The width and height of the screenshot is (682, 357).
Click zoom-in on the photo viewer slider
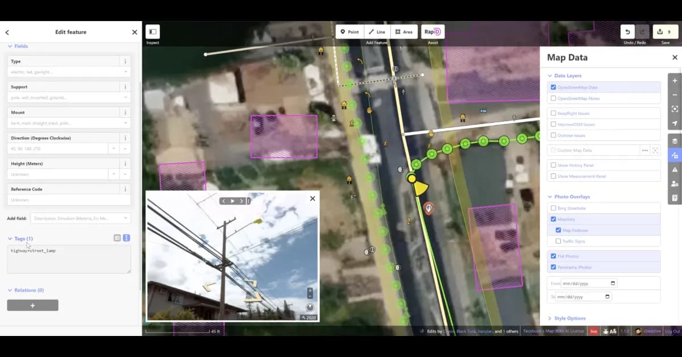pos(309,290)
